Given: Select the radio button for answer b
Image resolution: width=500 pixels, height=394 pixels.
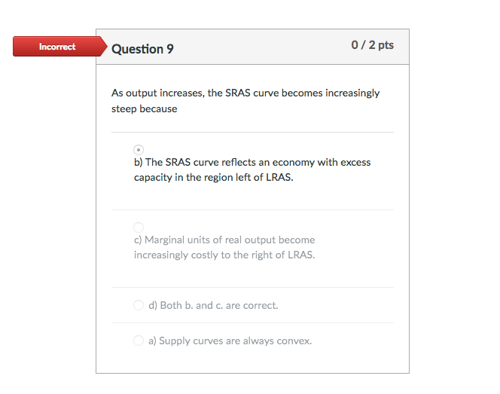Looking at the screenshot, I should pyautogui.click(x=139, y=150).
